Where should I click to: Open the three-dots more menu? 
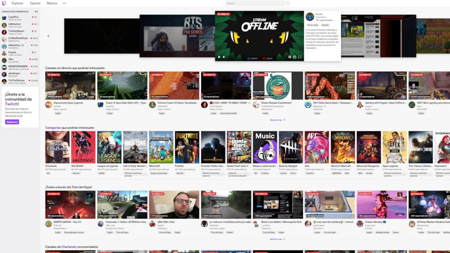coord(64,3)
